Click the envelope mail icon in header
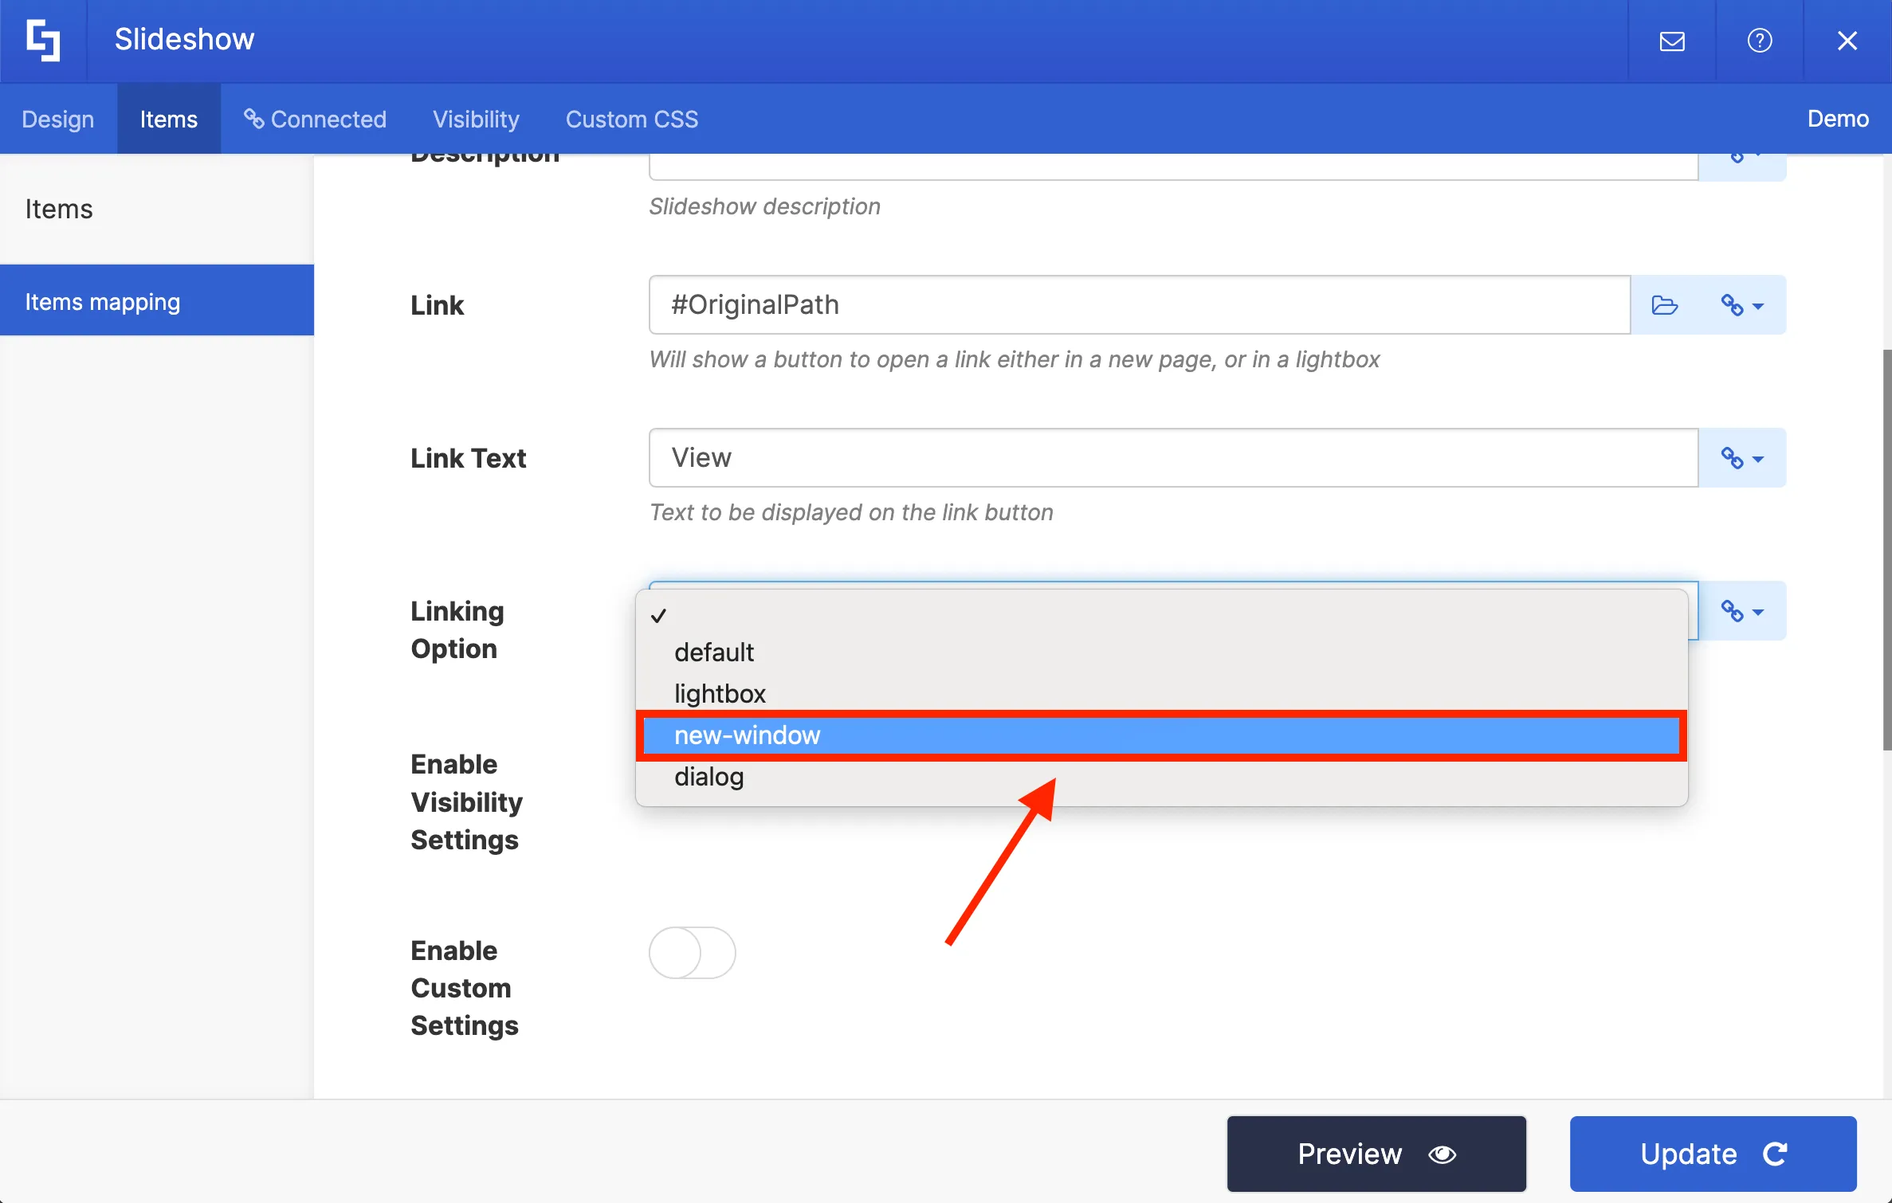Screen dimensions: 1892x1203 [x=1671, y=41]
